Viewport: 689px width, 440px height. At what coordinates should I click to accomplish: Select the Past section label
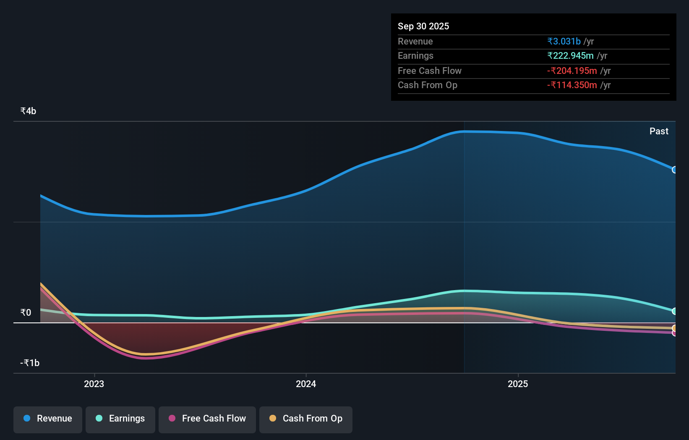659,131
